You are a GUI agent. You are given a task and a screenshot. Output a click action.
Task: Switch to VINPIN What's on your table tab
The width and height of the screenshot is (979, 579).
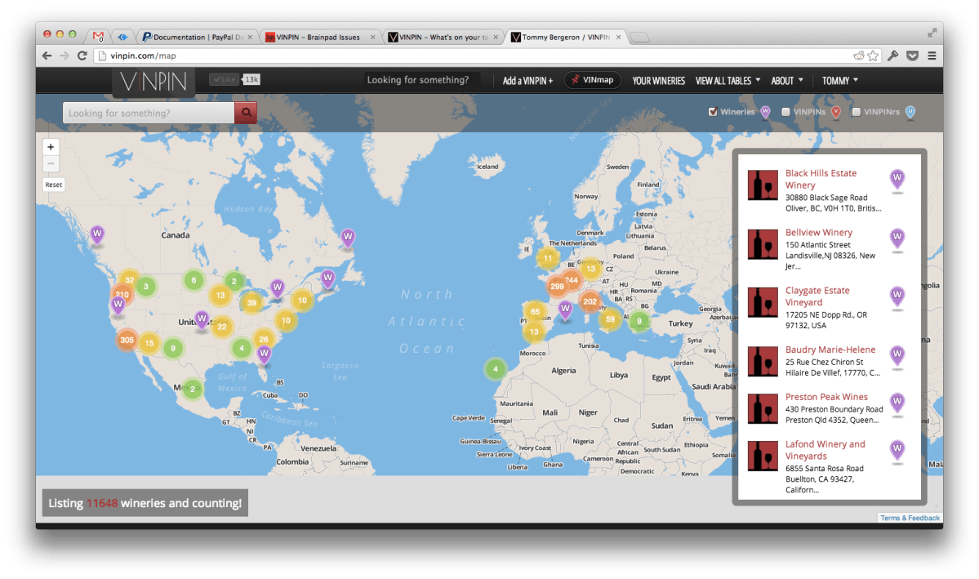point(442,37)
